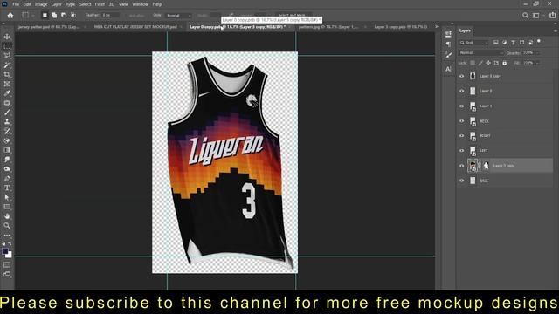
Task: Open the Window menu
Action: click(140, 4)
